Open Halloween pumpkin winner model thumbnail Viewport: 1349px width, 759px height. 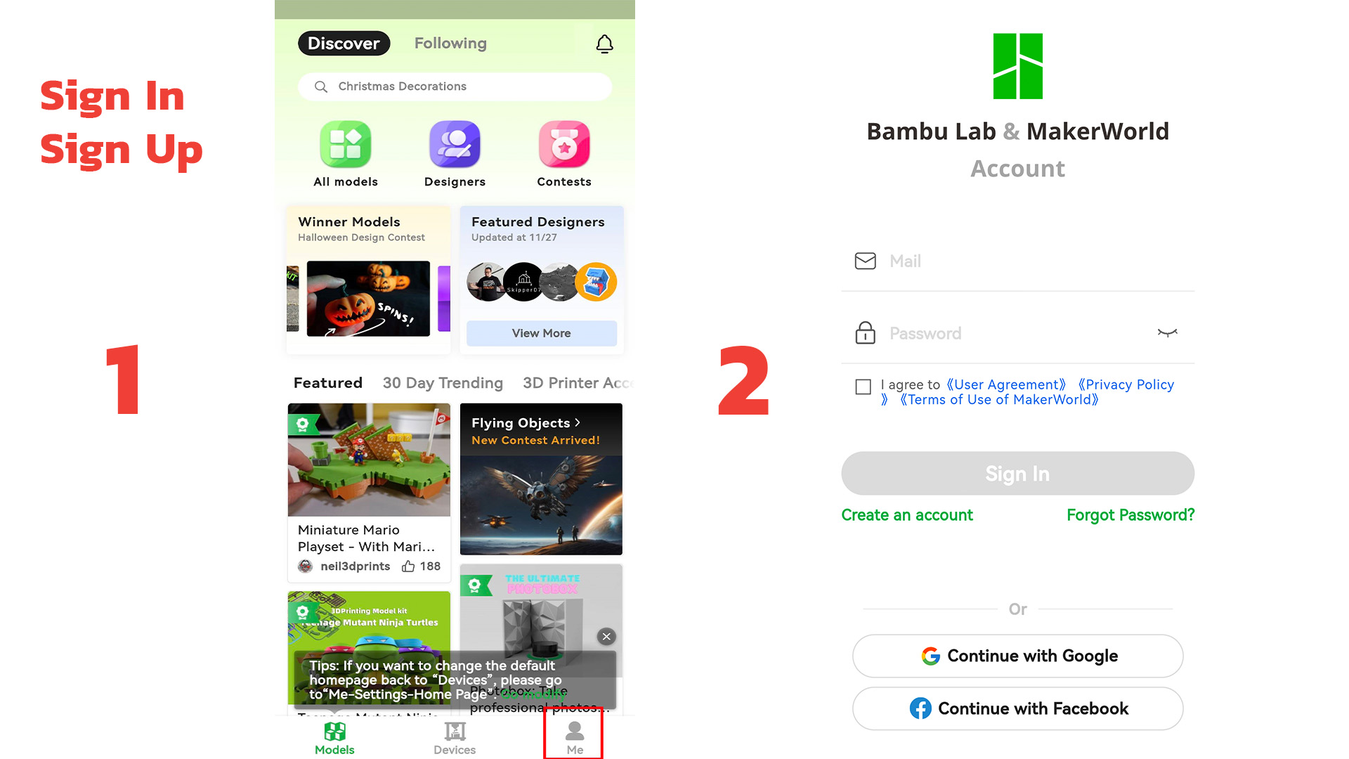tap(368, 299)
